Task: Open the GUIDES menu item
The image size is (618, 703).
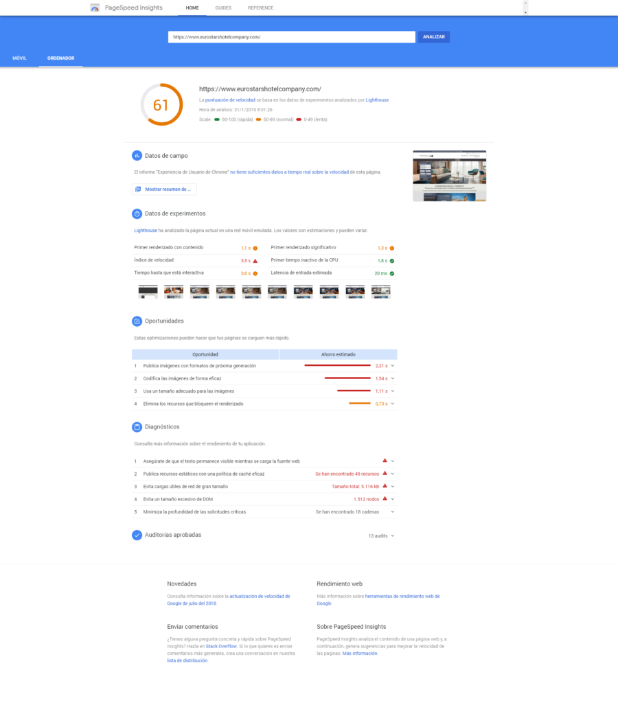Action: point(223,8)
